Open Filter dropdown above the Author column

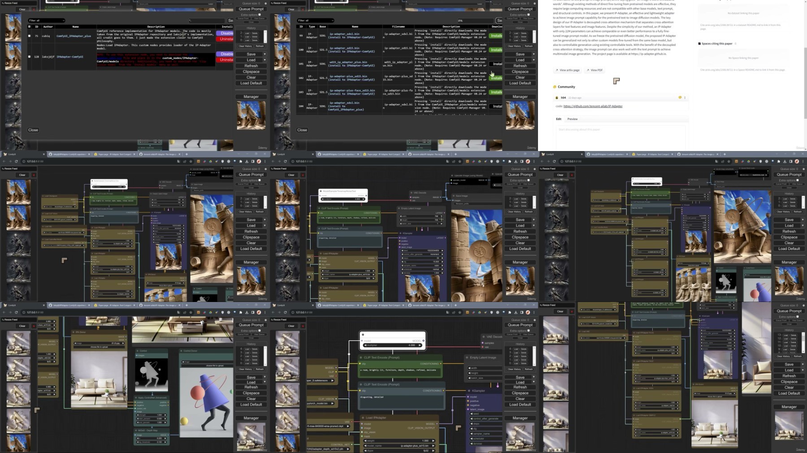coord(47,21)
